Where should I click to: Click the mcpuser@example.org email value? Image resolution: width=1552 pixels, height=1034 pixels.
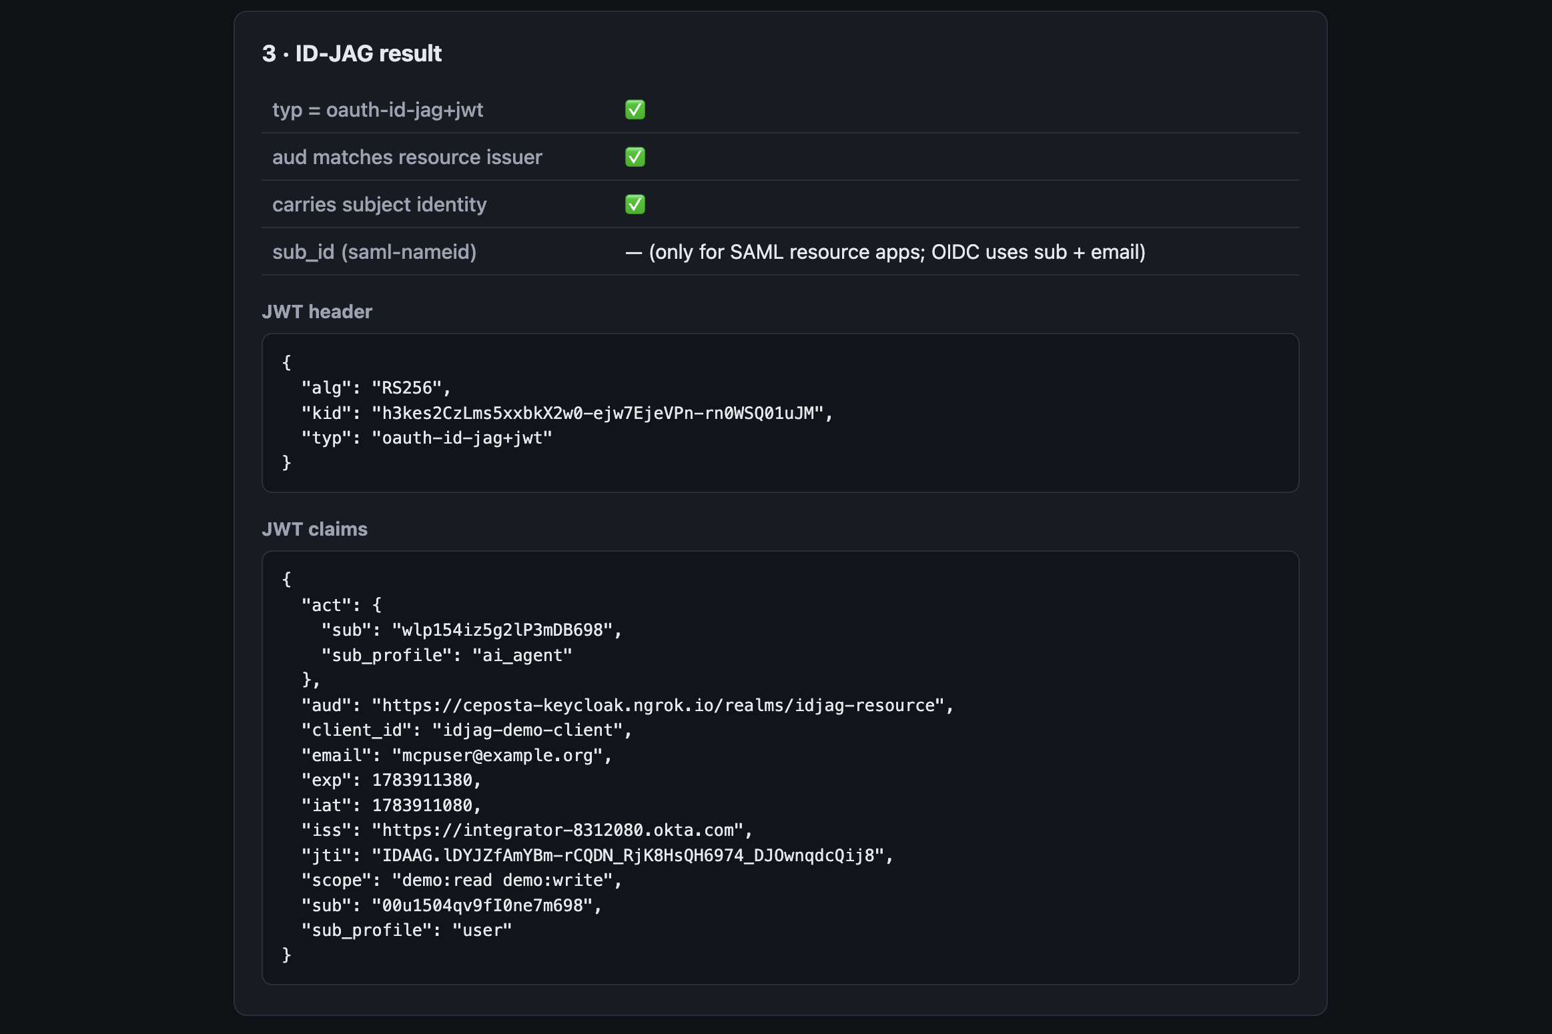(497, 755)
